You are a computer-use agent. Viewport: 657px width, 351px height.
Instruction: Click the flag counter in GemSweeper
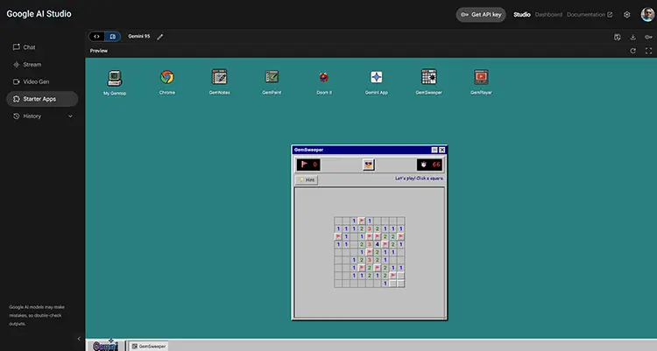(x=308, y=165)
